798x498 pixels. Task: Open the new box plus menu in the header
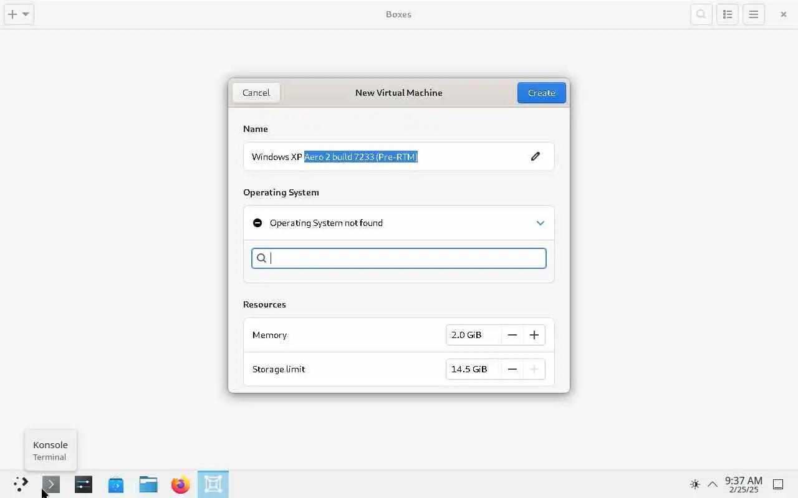point(19,14)
